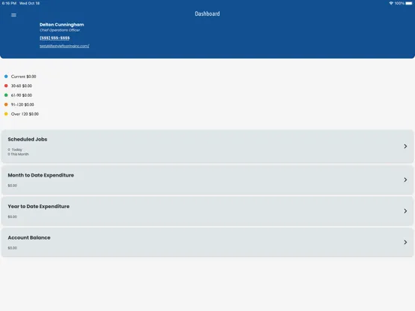This screenshot has width=415, height=311.
Task: Select the green 61-90 legend dot
Action: 6,95
